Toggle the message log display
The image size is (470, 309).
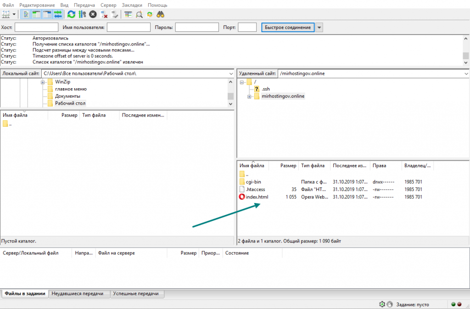point(26,14)
